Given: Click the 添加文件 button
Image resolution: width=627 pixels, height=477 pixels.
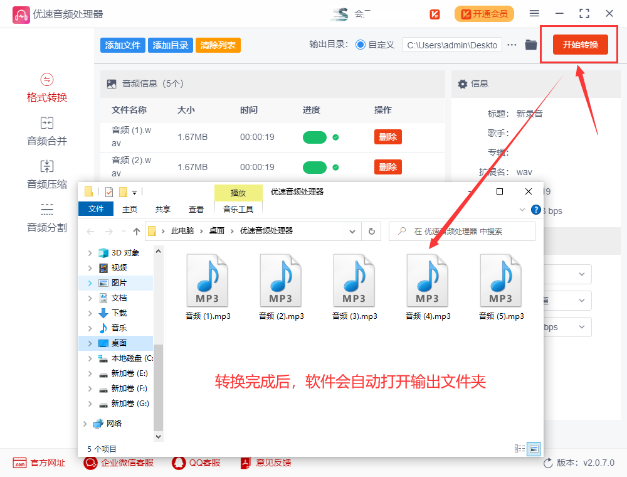Looking at the screenshot, I should (x=123, y=45).
